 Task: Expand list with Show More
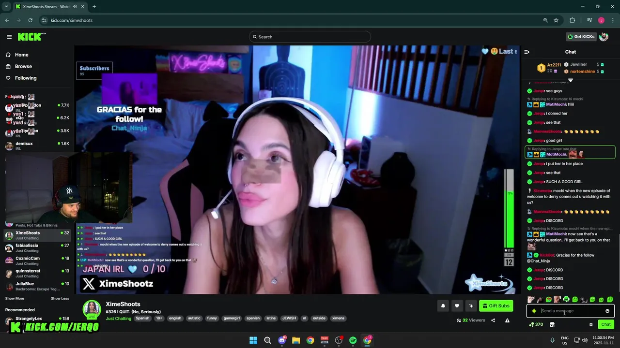pos(15,299)
